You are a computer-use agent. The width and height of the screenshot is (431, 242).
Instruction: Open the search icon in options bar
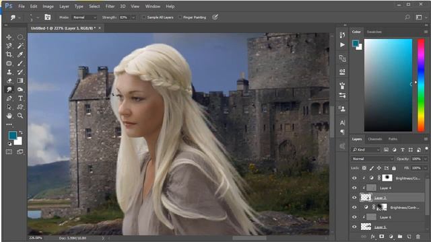click(407, 17)
